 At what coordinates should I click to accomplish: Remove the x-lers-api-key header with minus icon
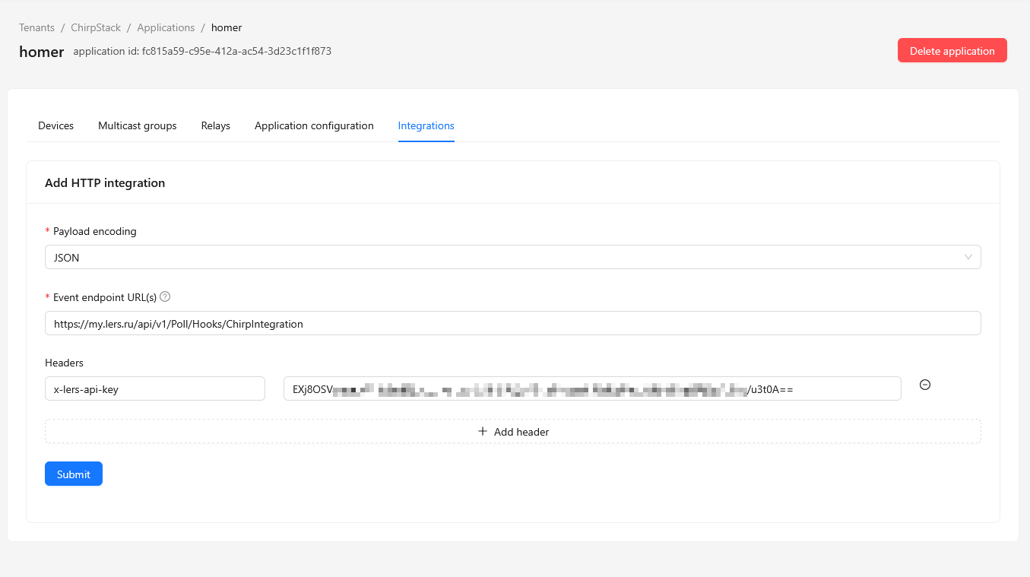pos(925,385)
